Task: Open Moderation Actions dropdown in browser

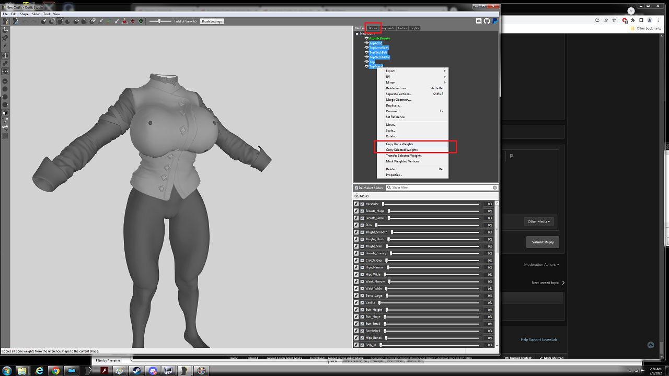Action: tap(541, 264)
